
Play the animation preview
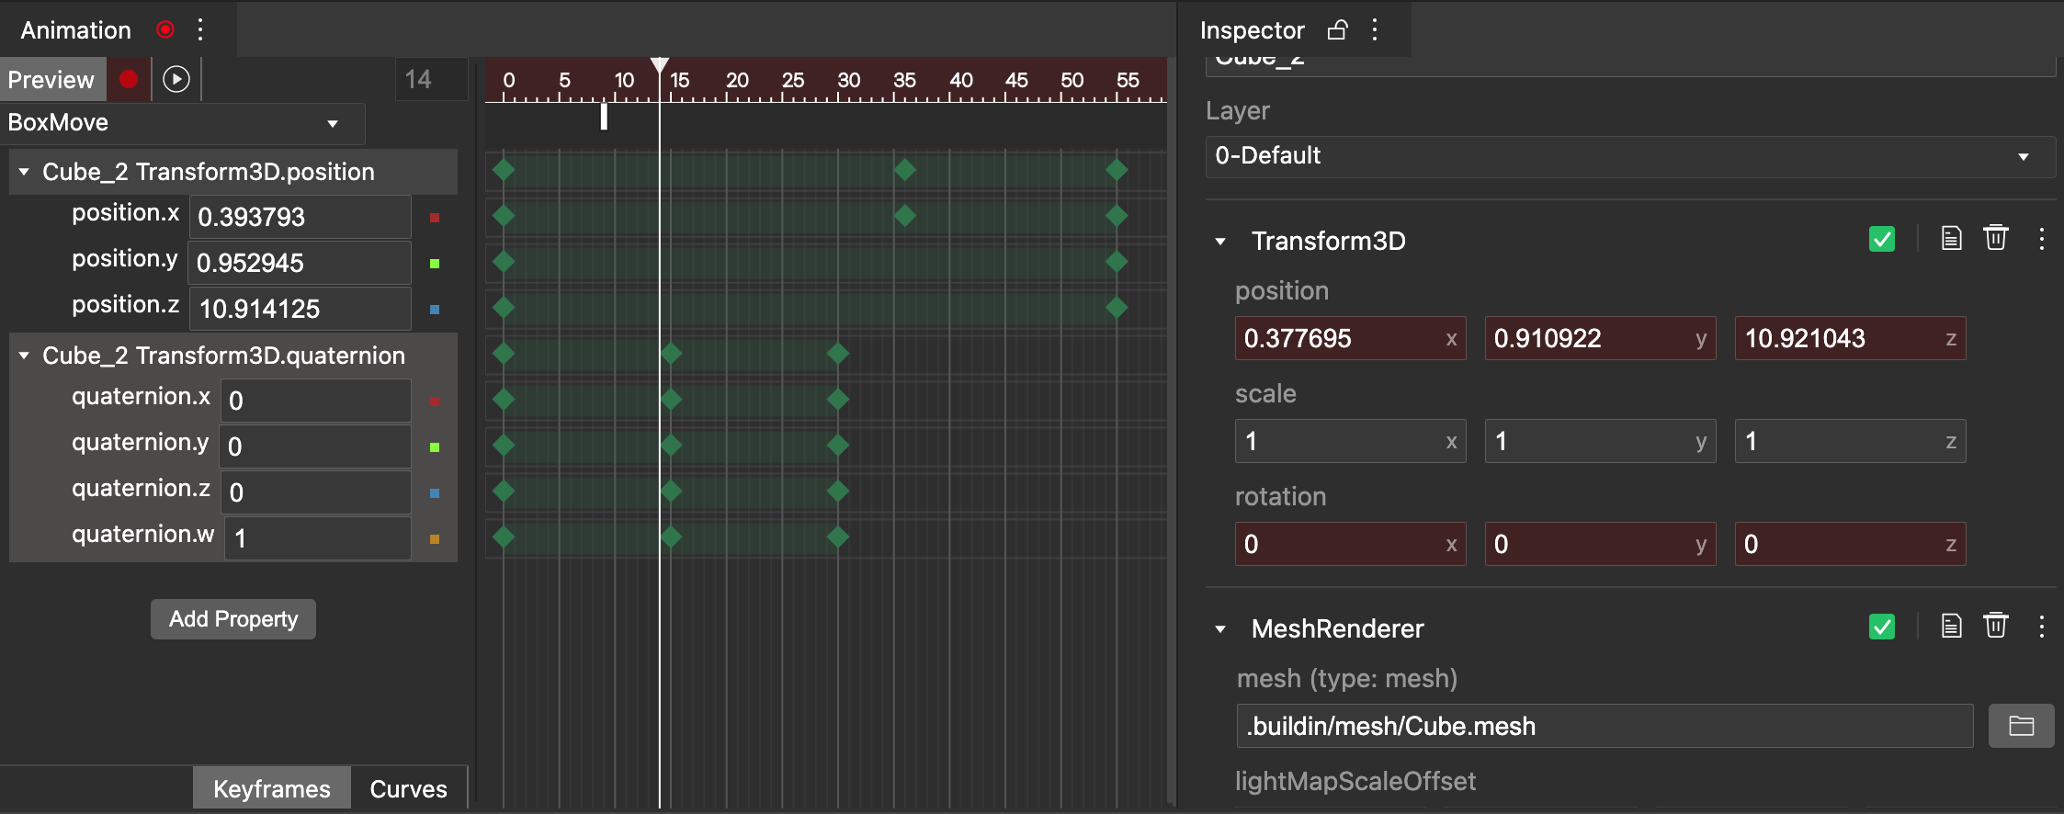(x=176, y=79)
